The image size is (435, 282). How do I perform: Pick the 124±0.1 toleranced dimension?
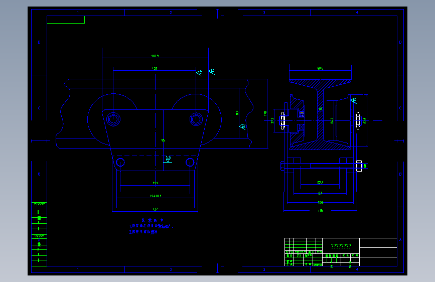[x=156, y=196]
